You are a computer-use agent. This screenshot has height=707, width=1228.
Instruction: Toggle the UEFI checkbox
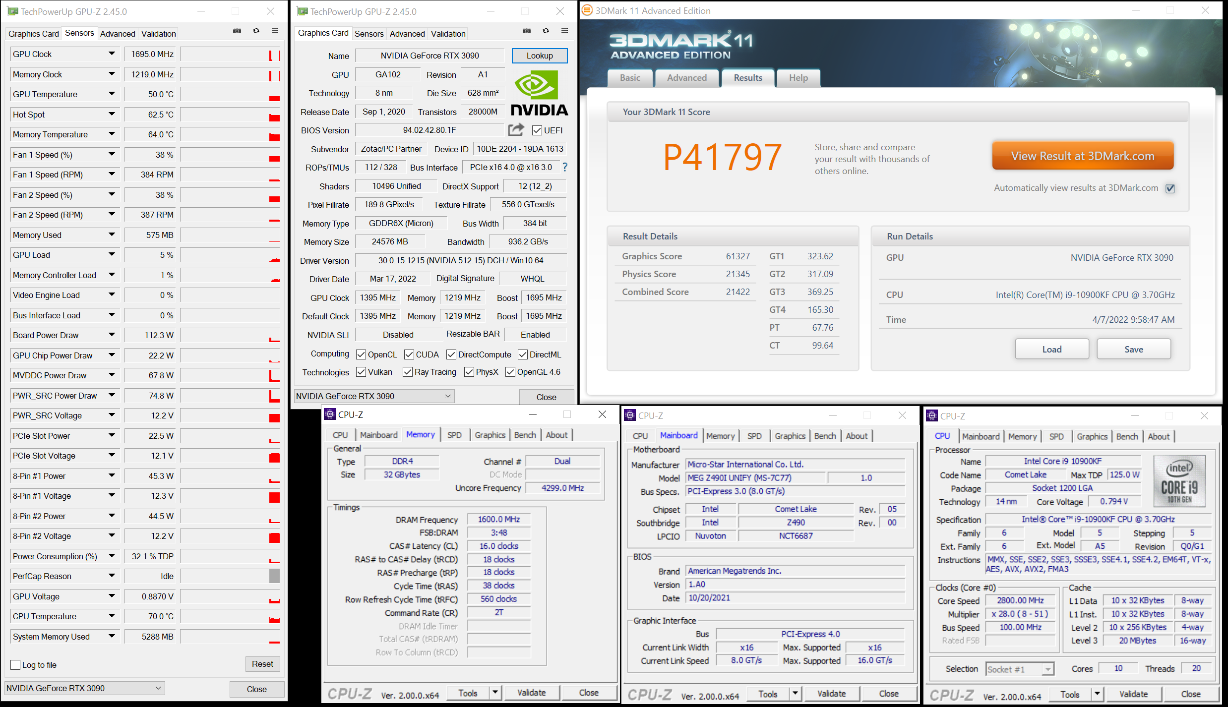(537, 130)
